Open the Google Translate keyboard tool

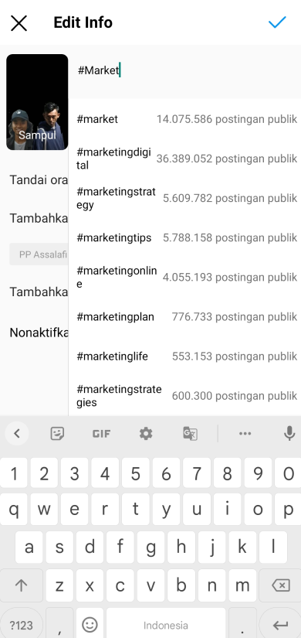tap(190, 434)
